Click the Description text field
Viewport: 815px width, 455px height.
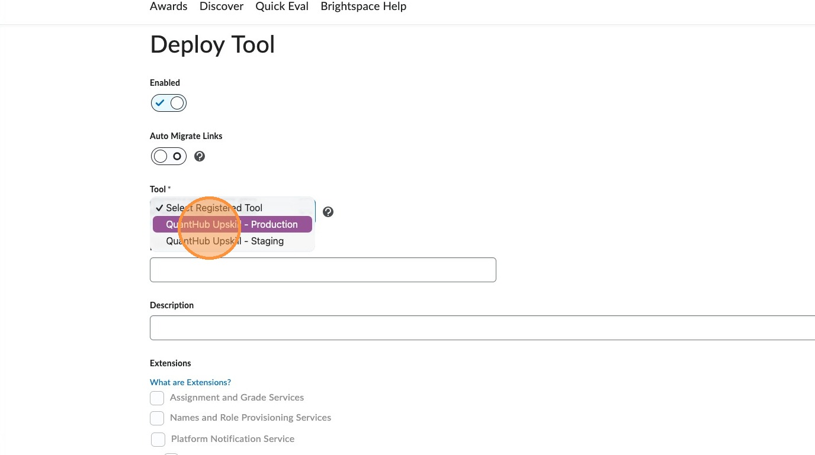(x=482, y=328)
